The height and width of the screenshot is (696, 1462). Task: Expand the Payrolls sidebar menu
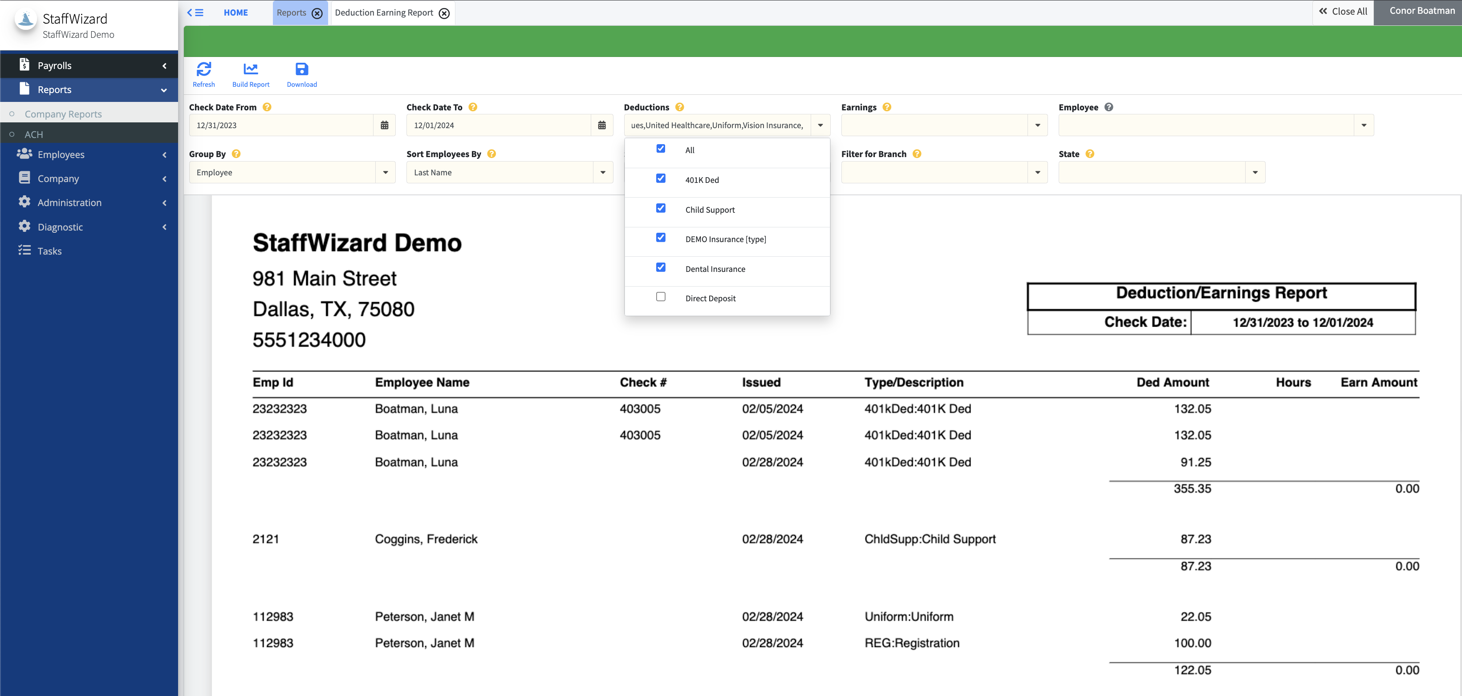(x=89, y=65)
